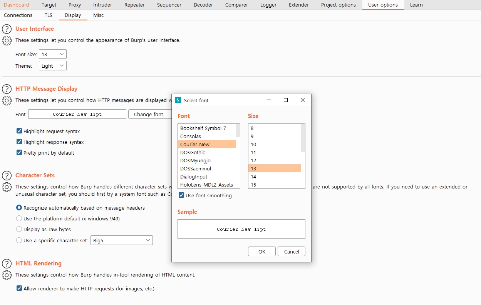The height and width of the screenshot is (305, 481).
Task: Choose size 10 in Size list
Action: (x=275, y=144)
